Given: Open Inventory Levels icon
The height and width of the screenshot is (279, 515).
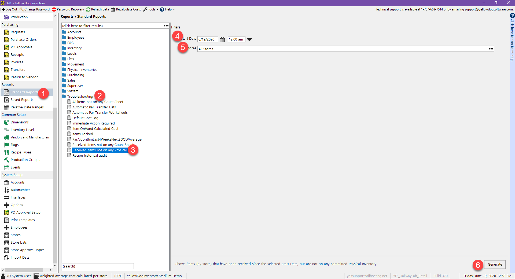Looking at the screenshot, I should pos(6,130).
